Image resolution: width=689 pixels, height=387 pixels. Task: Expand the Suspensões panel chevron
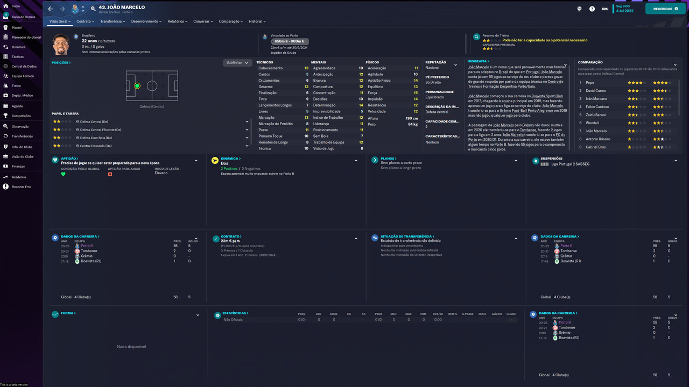676,161
